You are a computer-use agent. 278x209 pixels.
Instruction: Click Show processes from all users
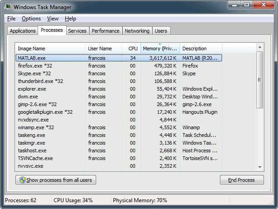55,180
